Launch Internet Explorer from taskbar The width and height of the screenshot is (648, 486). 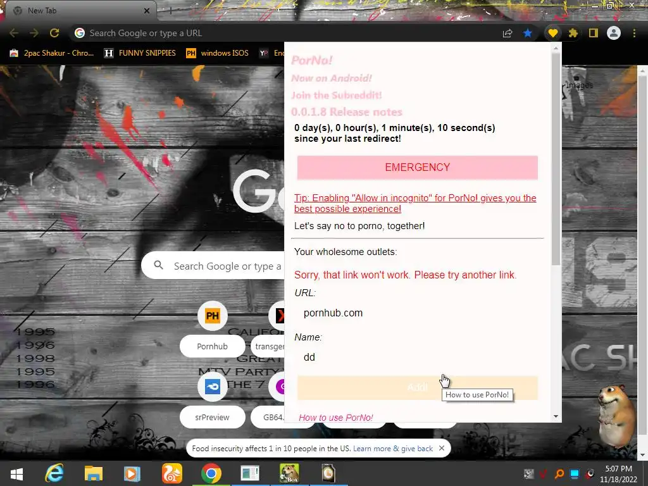pyautogui.click(x=54, y=473)
